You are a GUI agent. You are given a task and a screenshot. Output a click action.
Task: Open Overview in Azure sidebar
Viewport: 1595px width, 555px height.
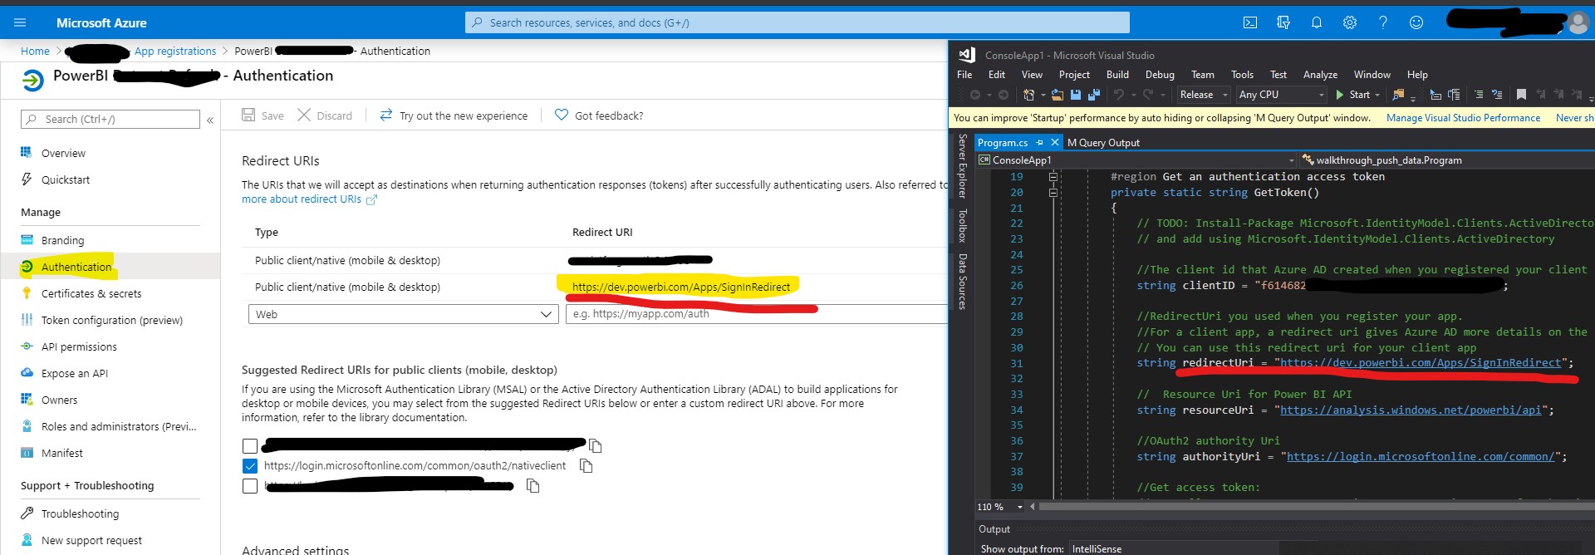63,153
